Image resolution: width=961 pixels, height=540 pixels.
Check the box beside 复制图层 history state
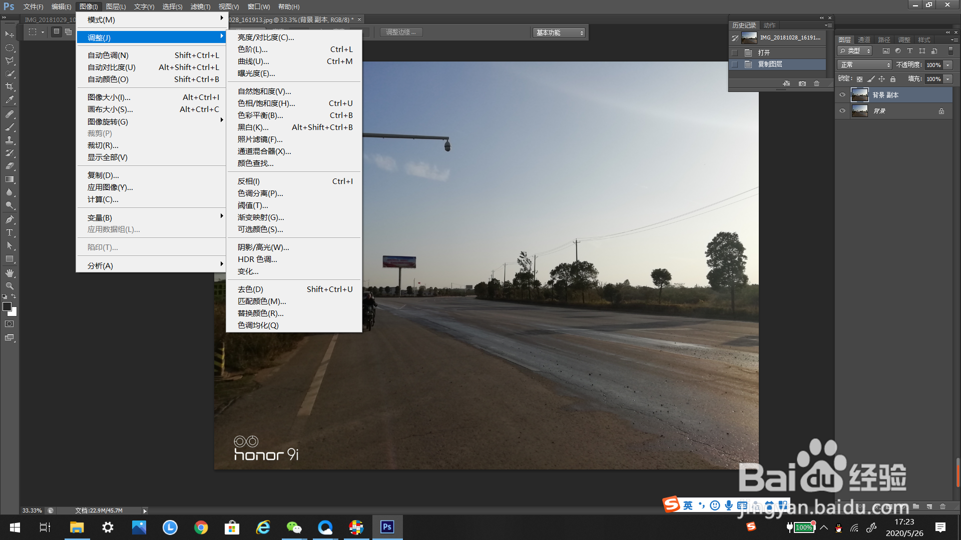point(735,64)
